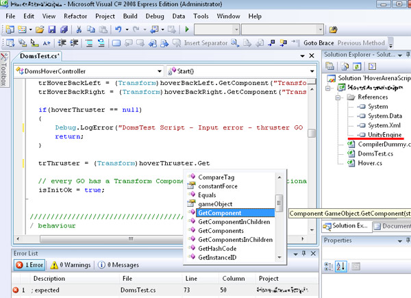This screenshot has height=298, width=411.
Task: Click Comment Out Selection icon
Action: click(89, 42)
